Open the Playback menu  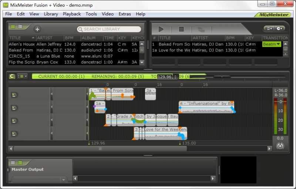(71, 14)
